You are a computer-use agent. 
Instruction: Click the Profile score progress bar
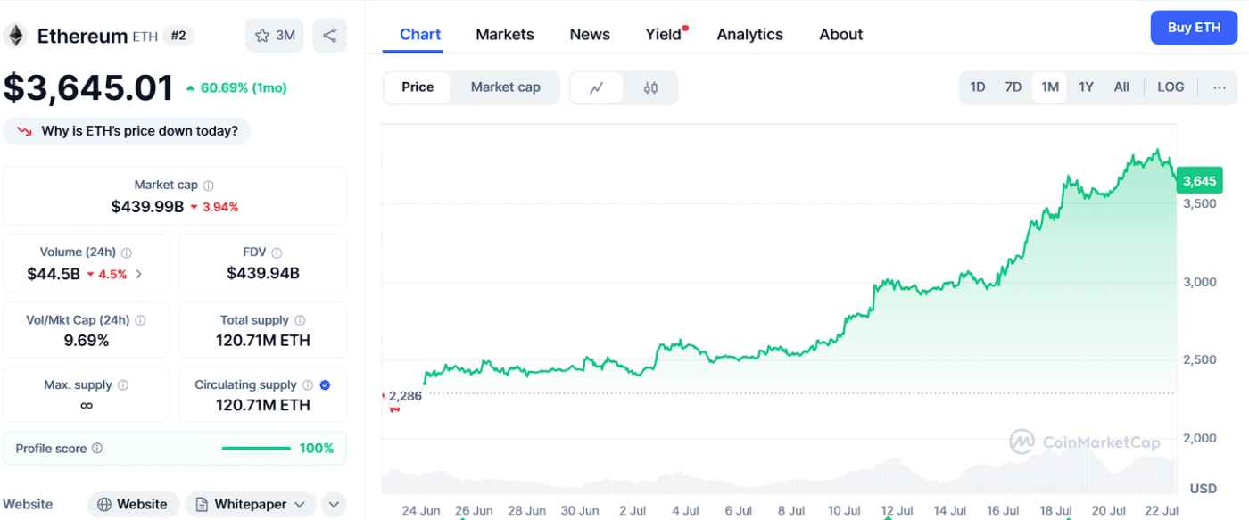tap(256, 449)
